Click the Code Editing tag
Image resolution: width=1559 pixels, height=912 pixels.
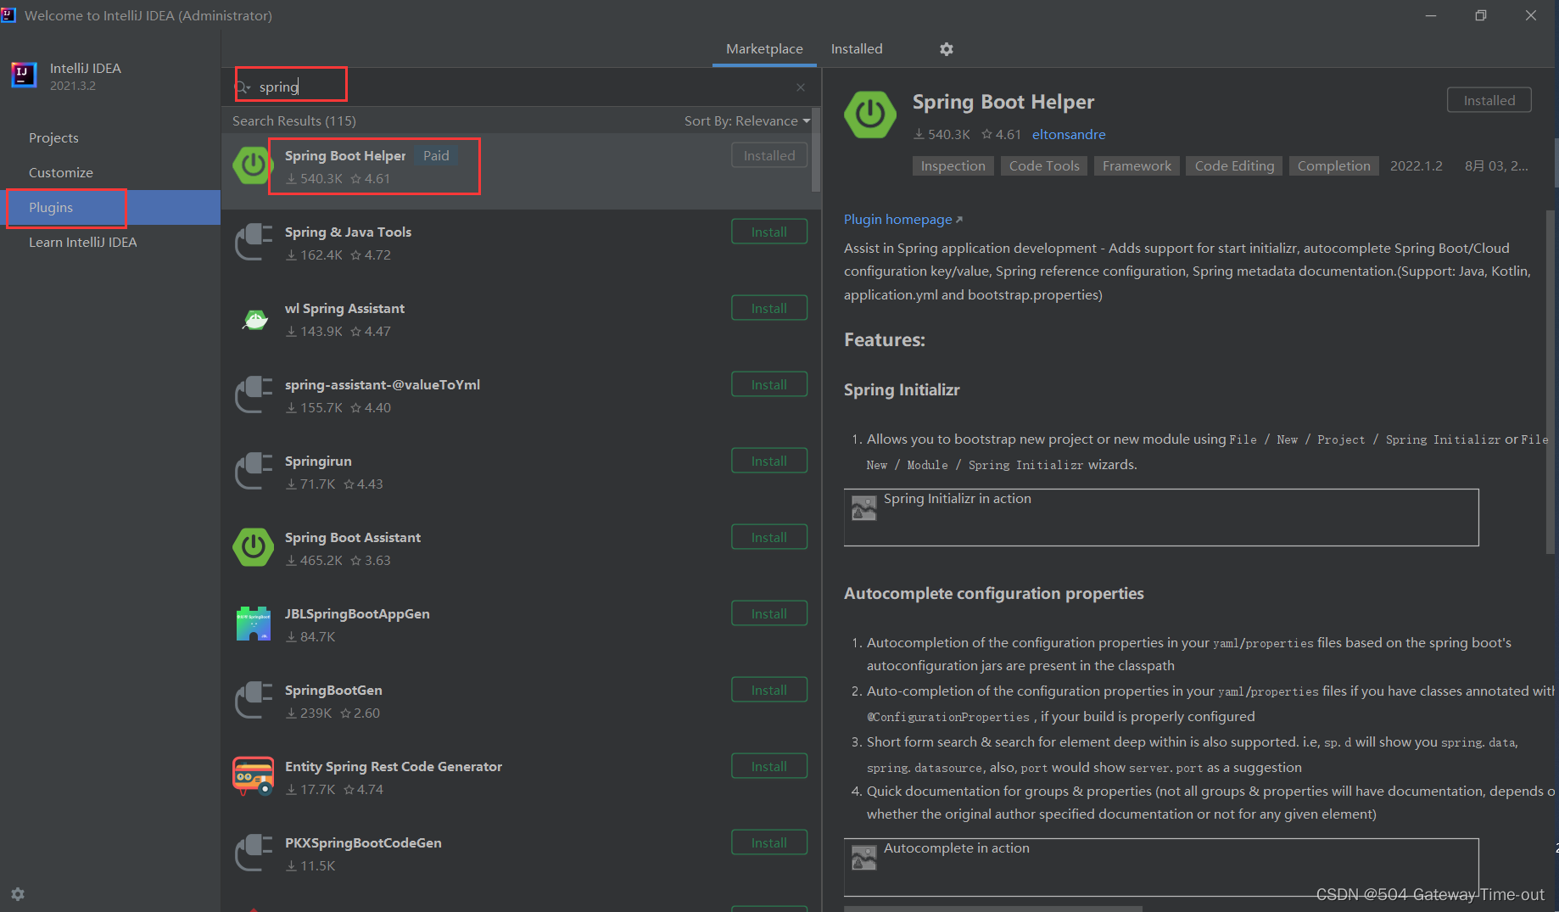pos(1234,166)
